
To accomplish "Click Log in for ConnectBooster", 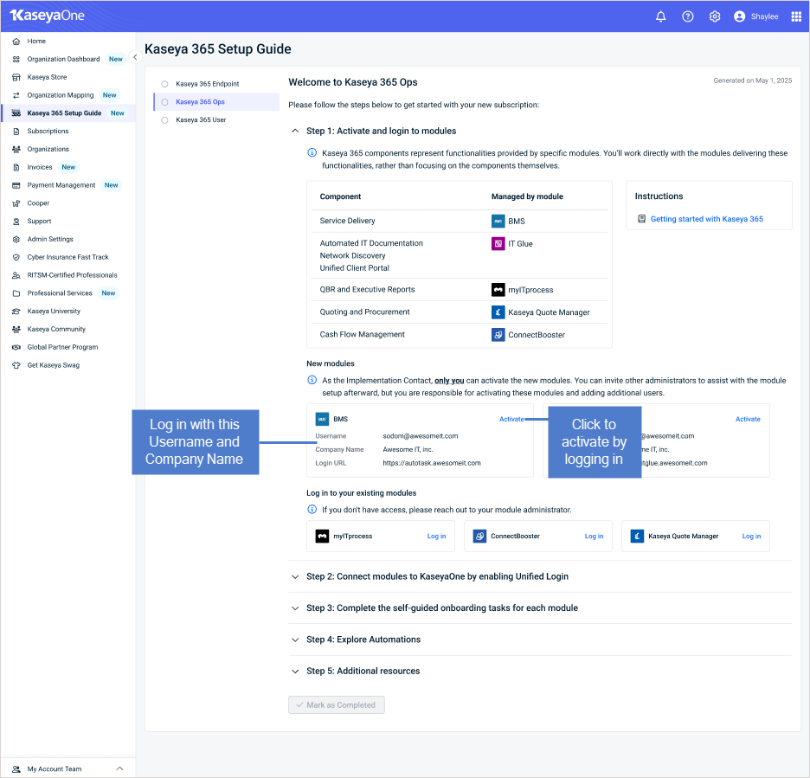I will point(594,537).
